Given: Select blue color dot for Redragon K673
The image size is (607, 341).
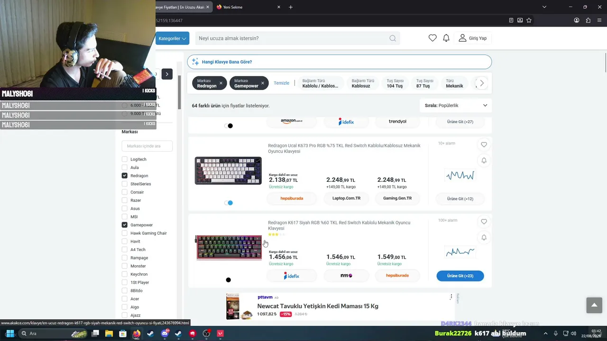Looking at the screenshot, I should [230, 203].
